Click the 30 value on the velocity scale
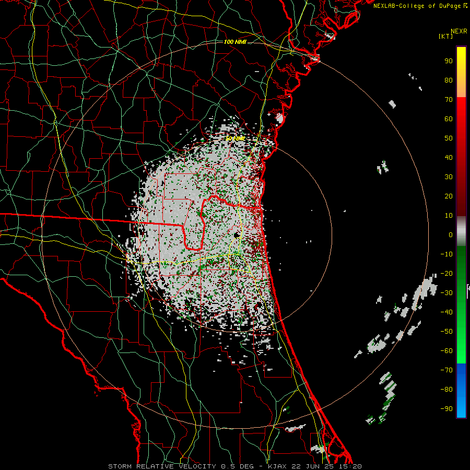The image size is (470, 470). [449, 177]
